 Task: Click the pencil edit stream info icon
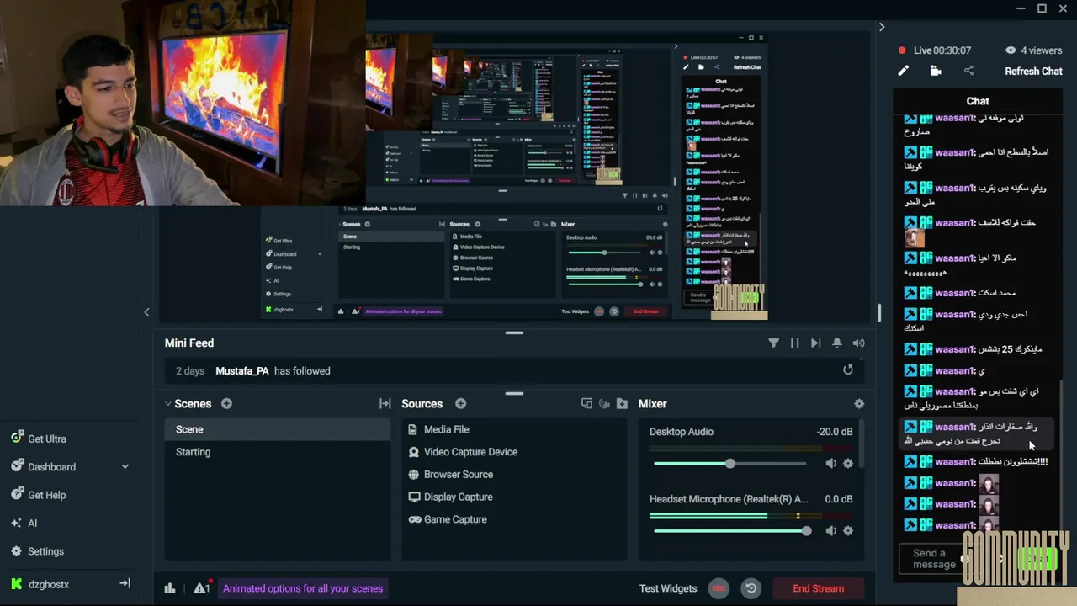[903, 72]
